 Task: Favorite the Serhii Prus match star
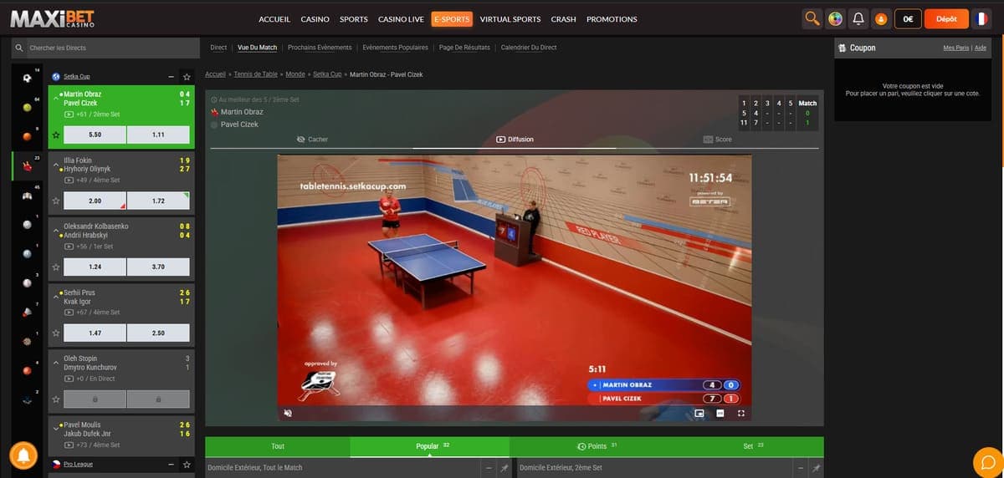(55, 333)
